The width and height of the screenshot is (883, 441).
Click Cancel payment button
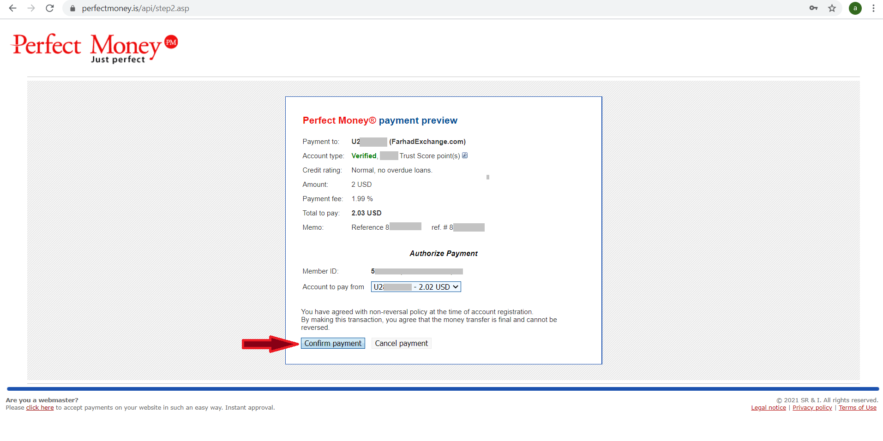click(401, 343)
